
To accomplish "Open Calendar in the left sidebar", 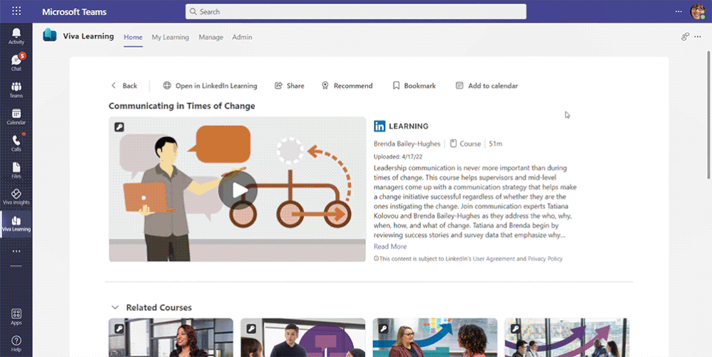I will click(x=16, y=116).
